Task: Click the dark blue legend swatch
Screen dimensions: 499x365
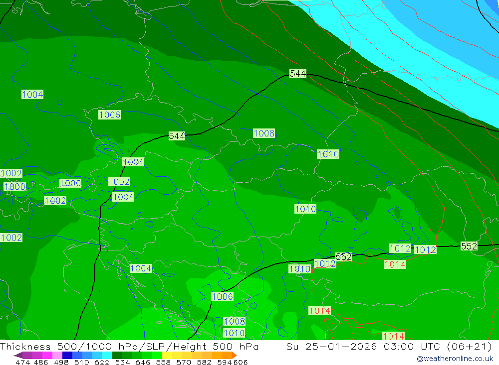Action: coord(67,355)
